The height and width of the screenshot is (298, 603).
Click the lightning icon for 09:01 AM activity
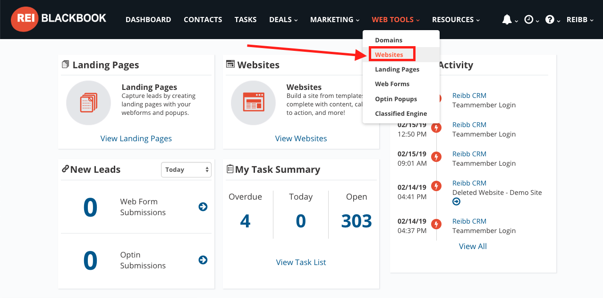tap(437, 157)
